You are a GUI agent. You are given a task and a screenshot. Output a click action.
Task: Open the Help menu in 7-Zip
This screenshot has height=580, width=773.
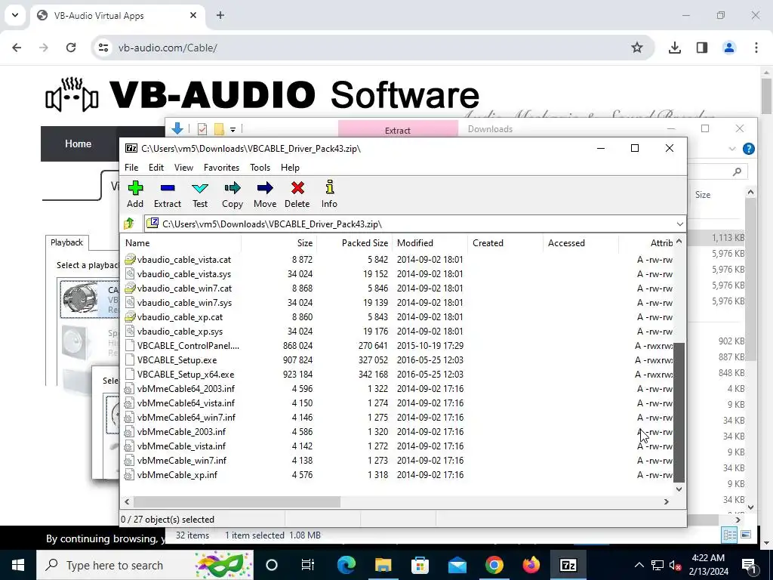tap(290, 168)
